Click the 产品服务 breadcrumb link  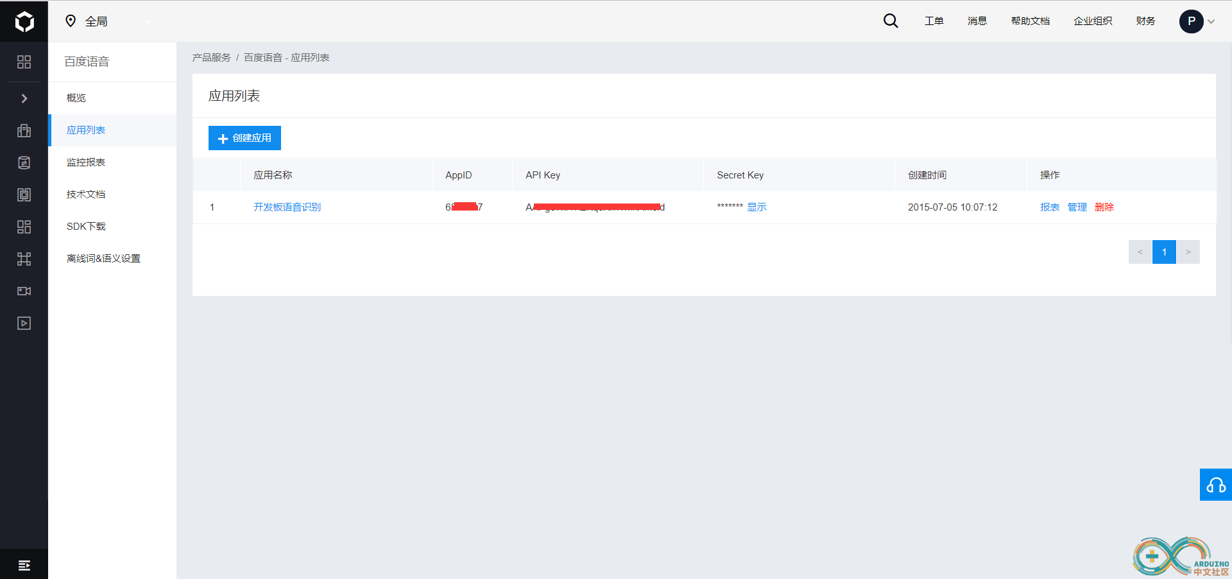point(211,57)
